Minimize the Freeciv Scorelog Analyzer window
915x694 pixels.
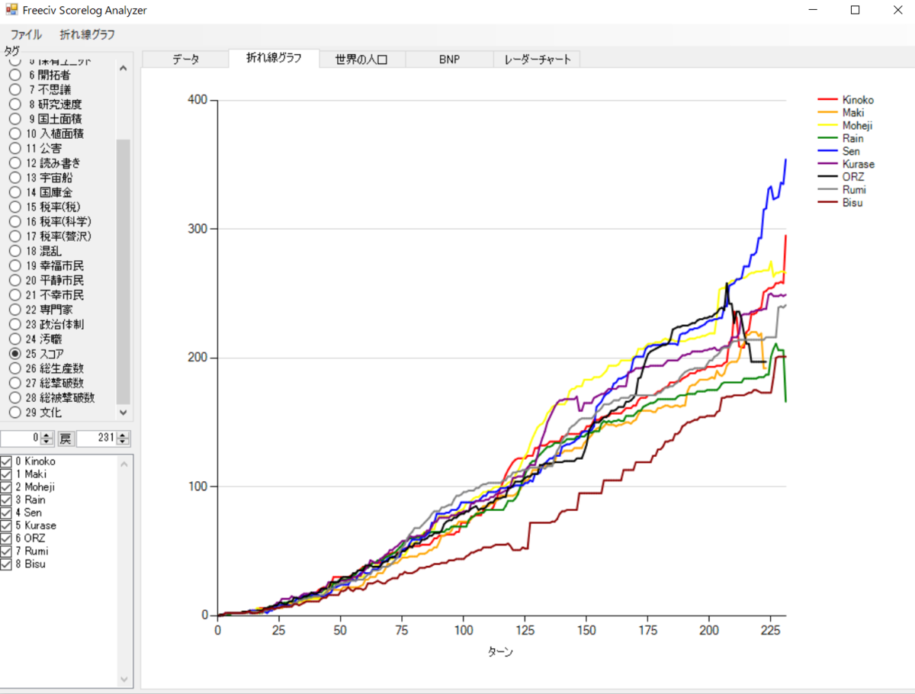click(814, 11)
